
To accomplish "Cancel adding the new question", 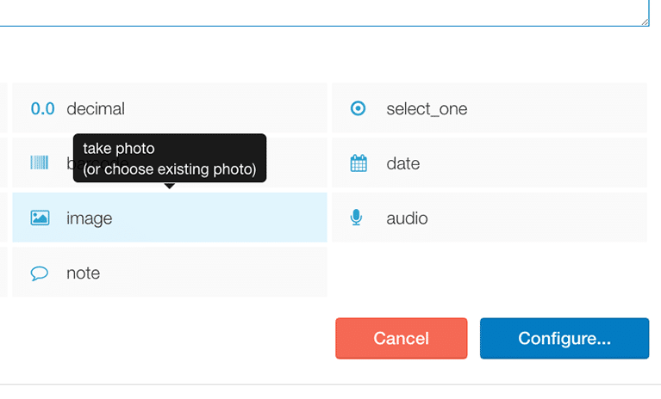I will tap(402, 339).
